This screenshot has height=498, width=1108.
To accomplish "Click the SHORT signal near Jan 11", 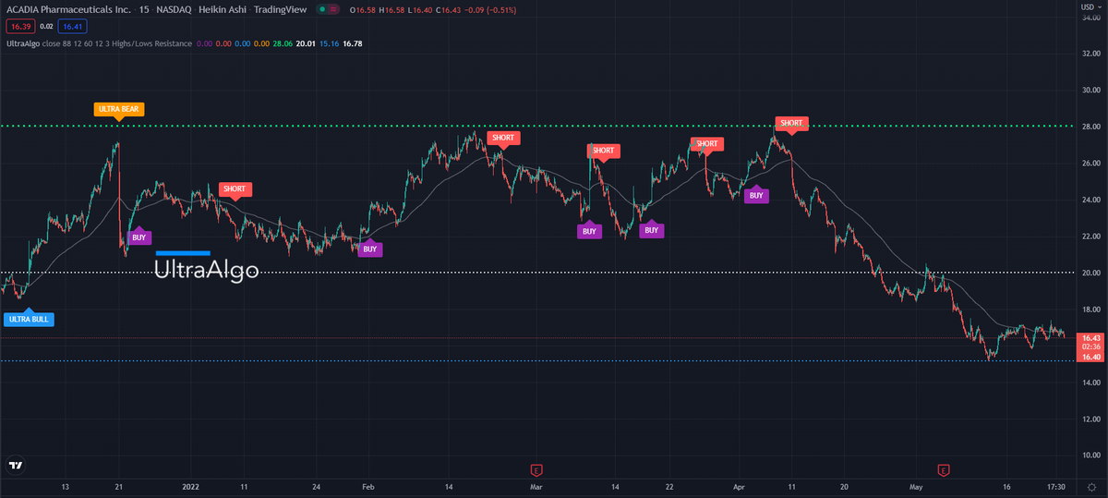I will [x=235, y=189].
